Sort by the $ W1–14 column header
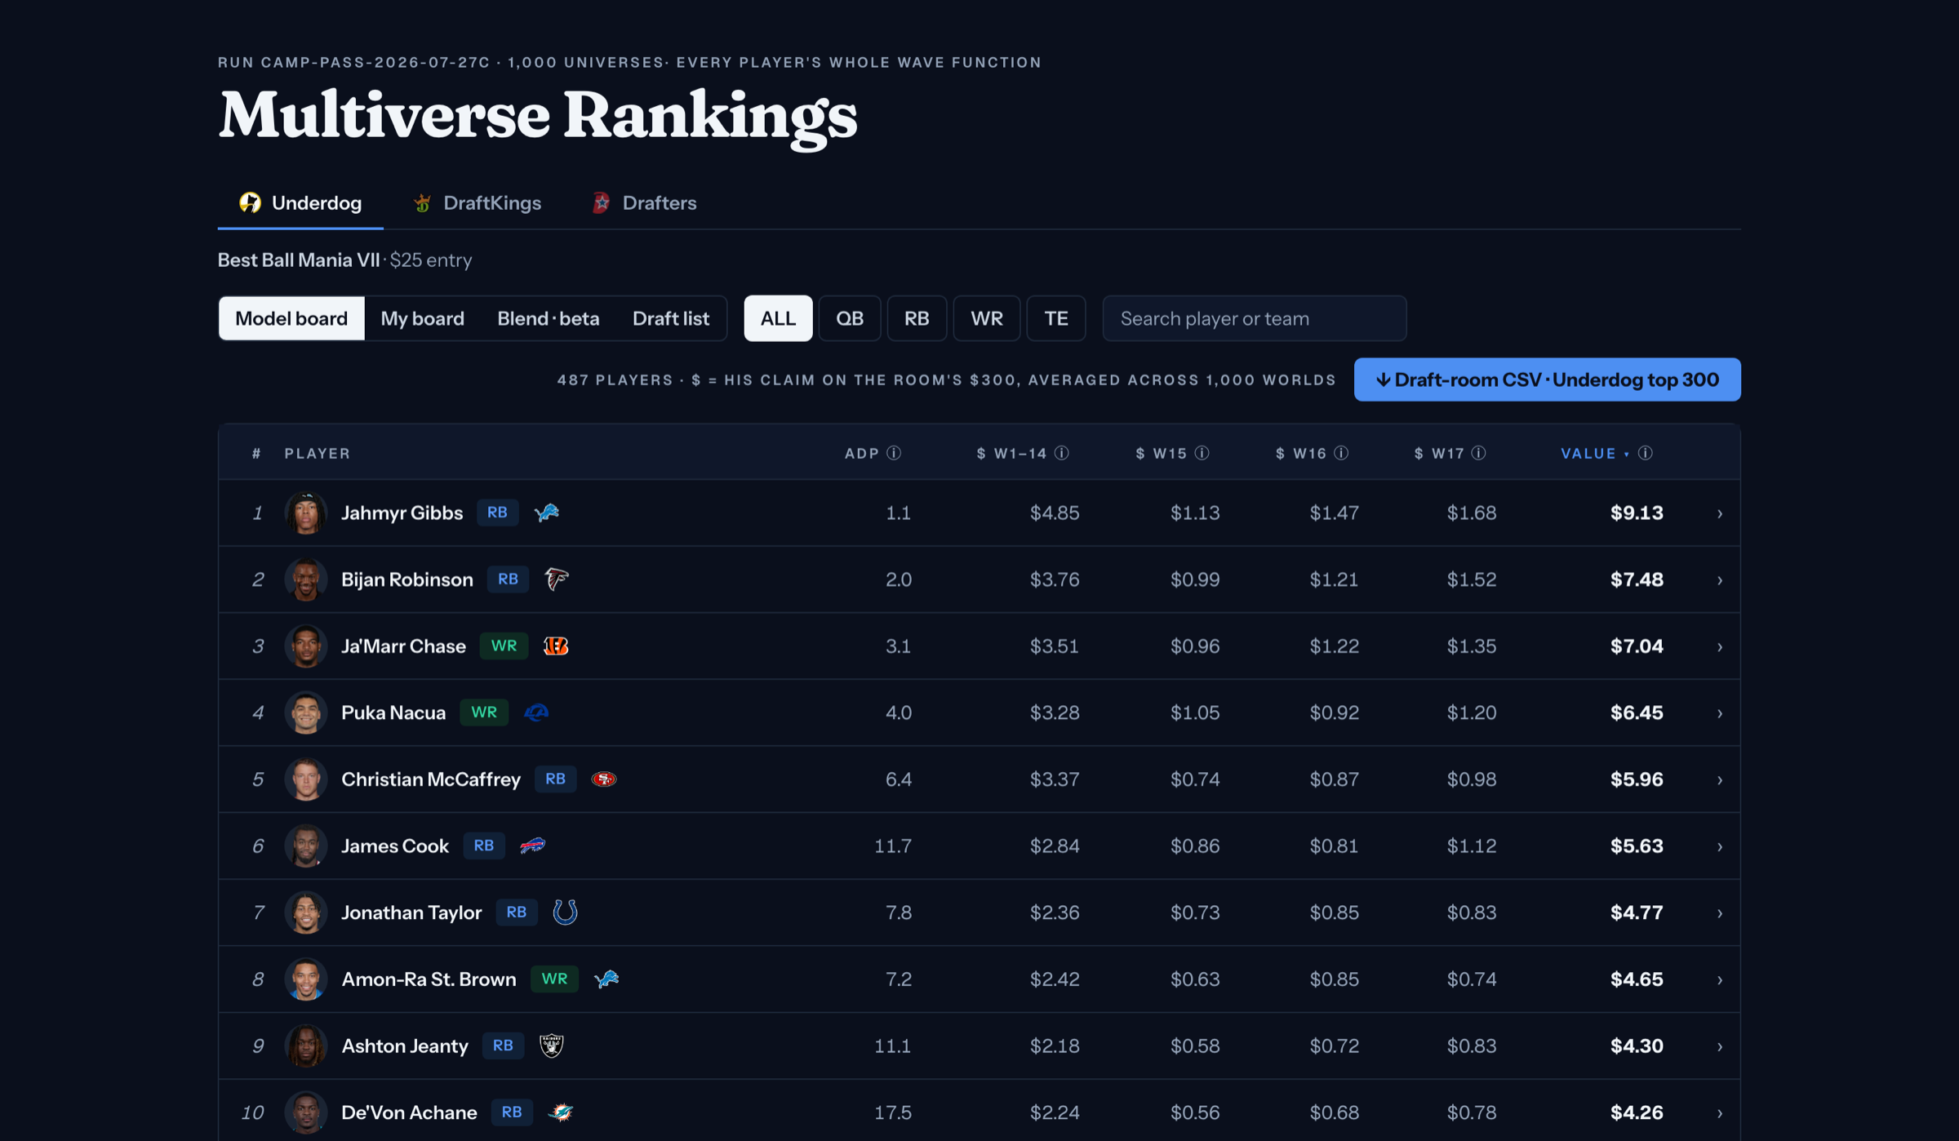This screenshot has height=1141, width=1959. pos(1012,453)
